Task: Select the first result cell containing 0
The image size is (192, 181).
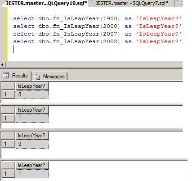Action: [x=32, y=95]
